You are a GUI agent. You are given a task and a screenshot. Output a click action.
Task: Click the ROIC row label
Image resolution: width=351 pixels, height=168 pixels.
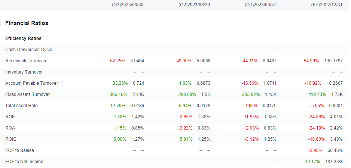pos(11,139)
